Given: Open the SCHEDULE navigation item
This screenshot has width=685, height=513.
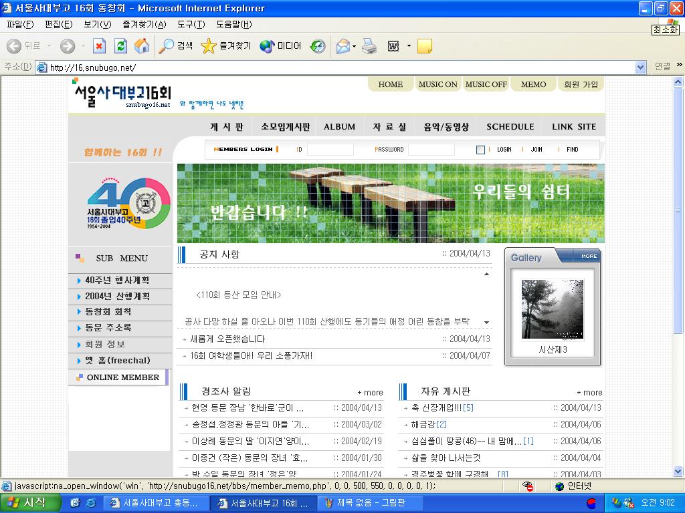Looking at the screenshot, I should coord(510,127).
